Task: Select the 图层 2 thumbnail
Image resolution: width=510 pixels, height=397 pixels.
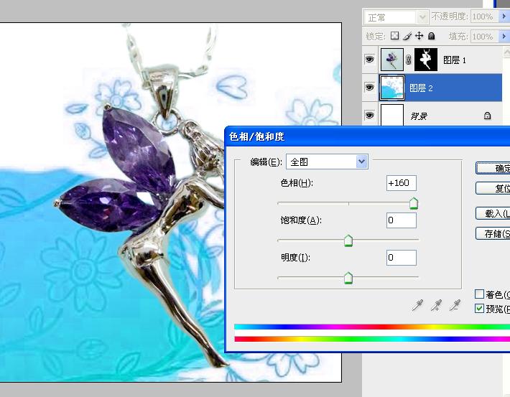Action: click(x=392, y=88)
